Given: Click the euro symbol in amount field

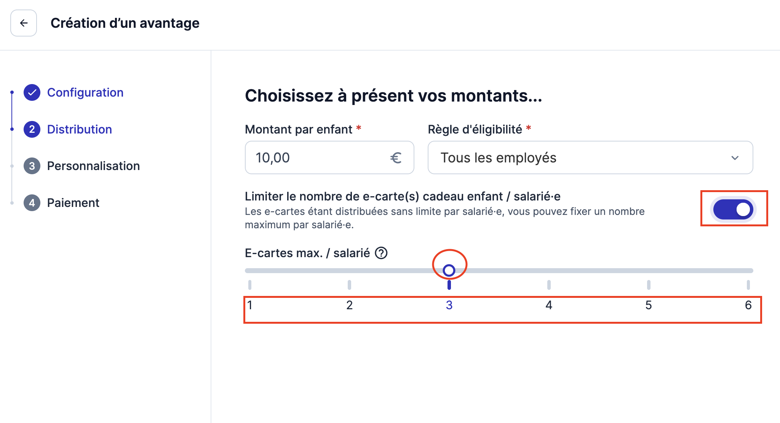Looking at the screenshot, I should (x=396, y=158).
